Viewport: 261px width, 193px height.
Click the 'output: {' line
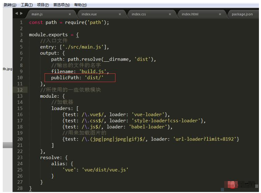click(52, 53)
